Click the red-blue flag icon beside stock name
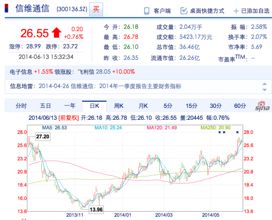Image resolution: width=272 pixels, height=220 pixels. tap(7, 8)
